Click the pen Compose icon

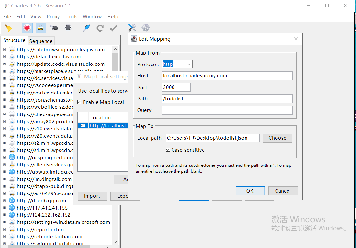tap(86, 28)
